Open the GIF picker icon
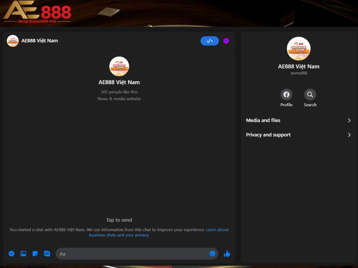358x268 pixels. point(47,254)
